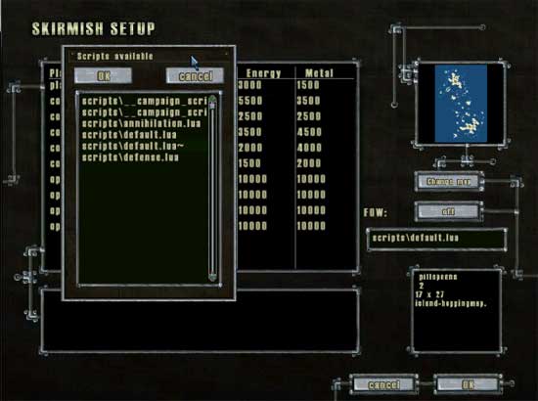The height and width of the screenshot is (401, 538).
Task: Toggle the FOW off button
Action: 448,211
